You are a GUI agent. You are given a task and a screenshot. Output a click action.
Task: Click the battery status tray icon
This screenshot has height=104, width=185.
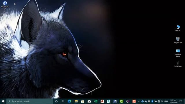pos(156,101)
